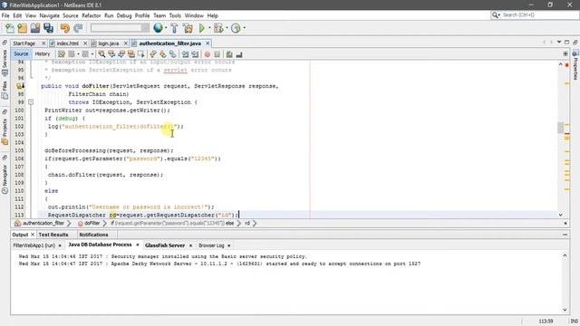Click the Find Selection magnifier icon
580x326 pixels.
click(101, 54)
